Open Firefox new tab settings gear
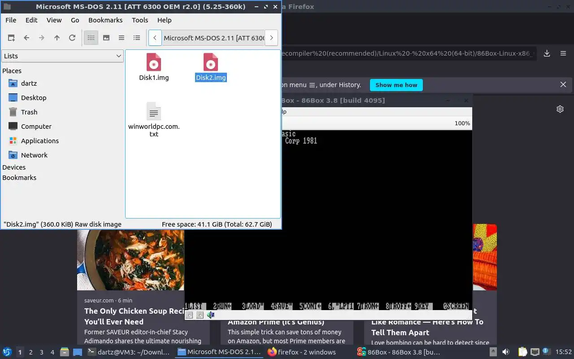 click(x=560, y=109)
